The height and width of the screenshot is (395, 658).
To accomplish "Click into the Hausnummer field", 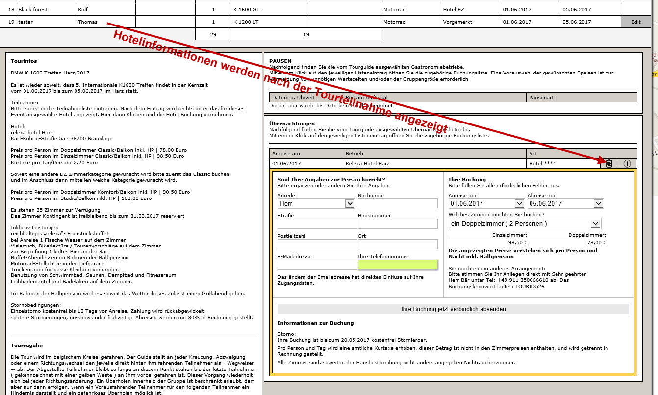I will (x=398, y=224).
